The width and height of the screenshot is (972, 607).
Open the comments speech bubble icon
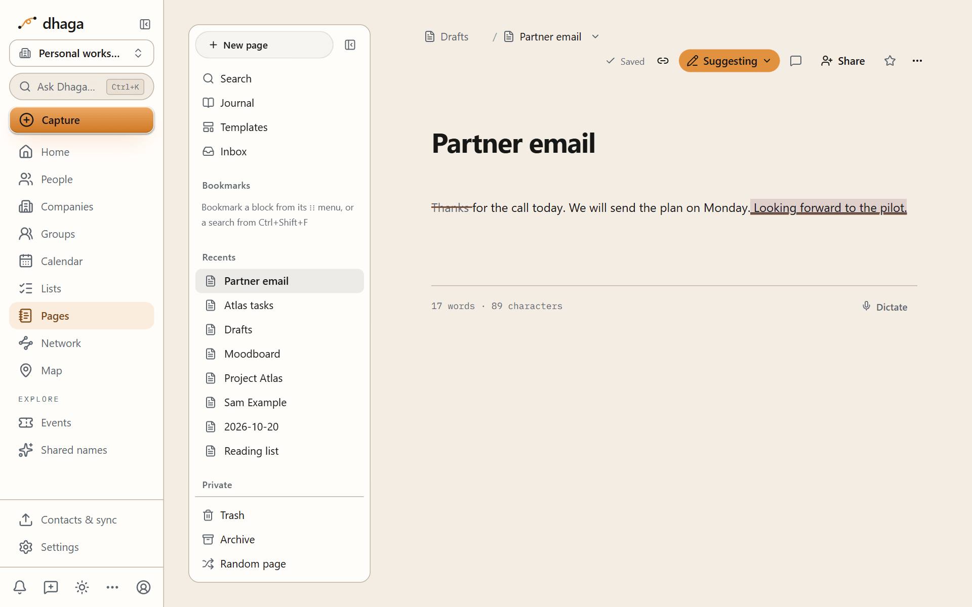point(796,61)
